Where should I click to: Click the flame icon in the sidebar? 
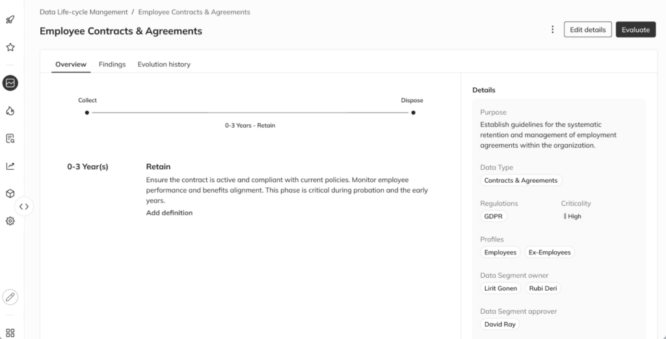[10, 111]
